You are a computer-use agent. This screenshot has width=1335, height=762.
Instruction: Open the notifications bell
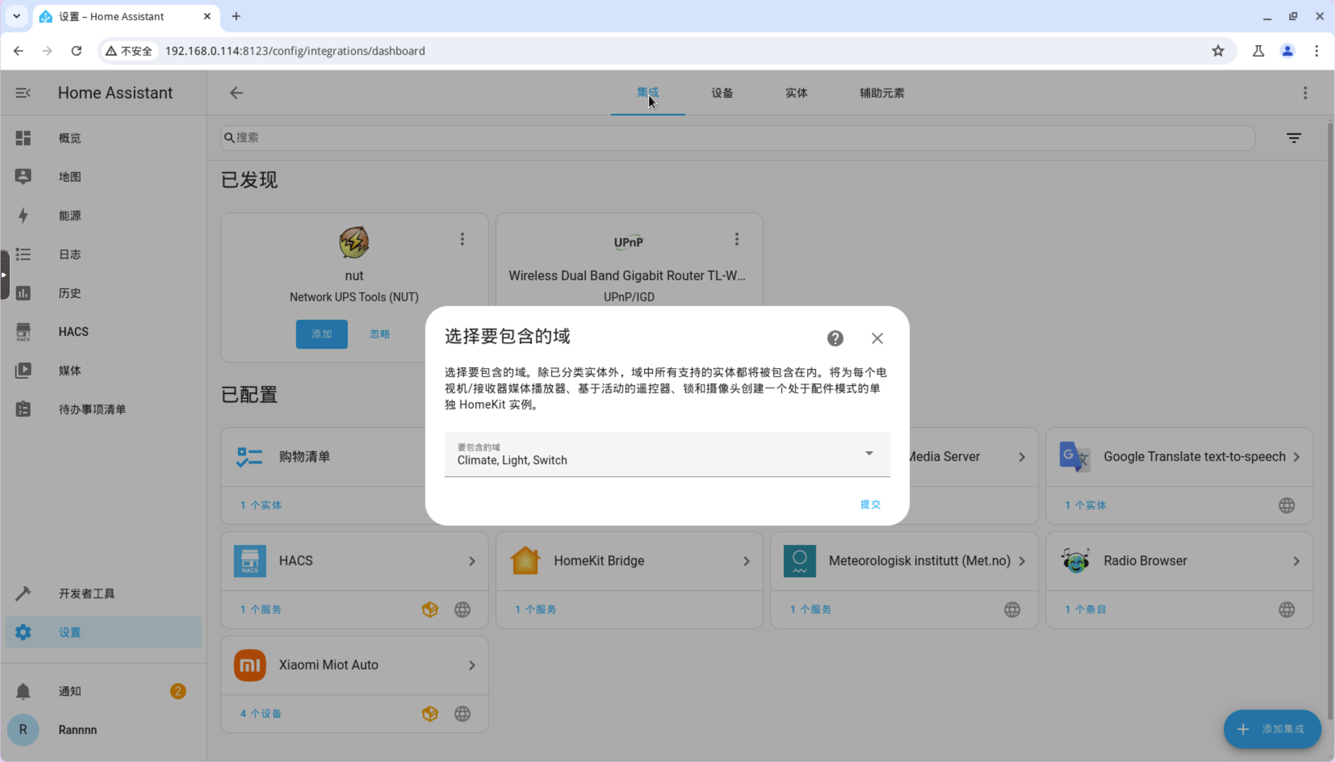[x=23, y=691]
